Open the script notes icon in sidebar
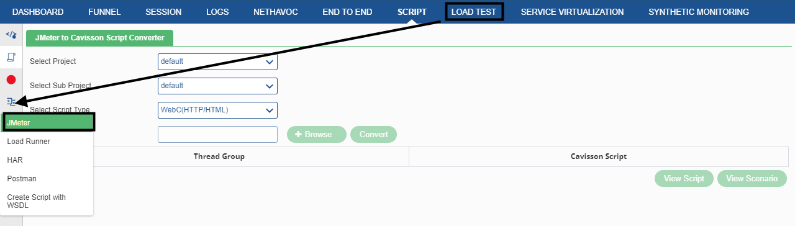Viewport: 795px width, 226px height. click(x=11, y=57)
